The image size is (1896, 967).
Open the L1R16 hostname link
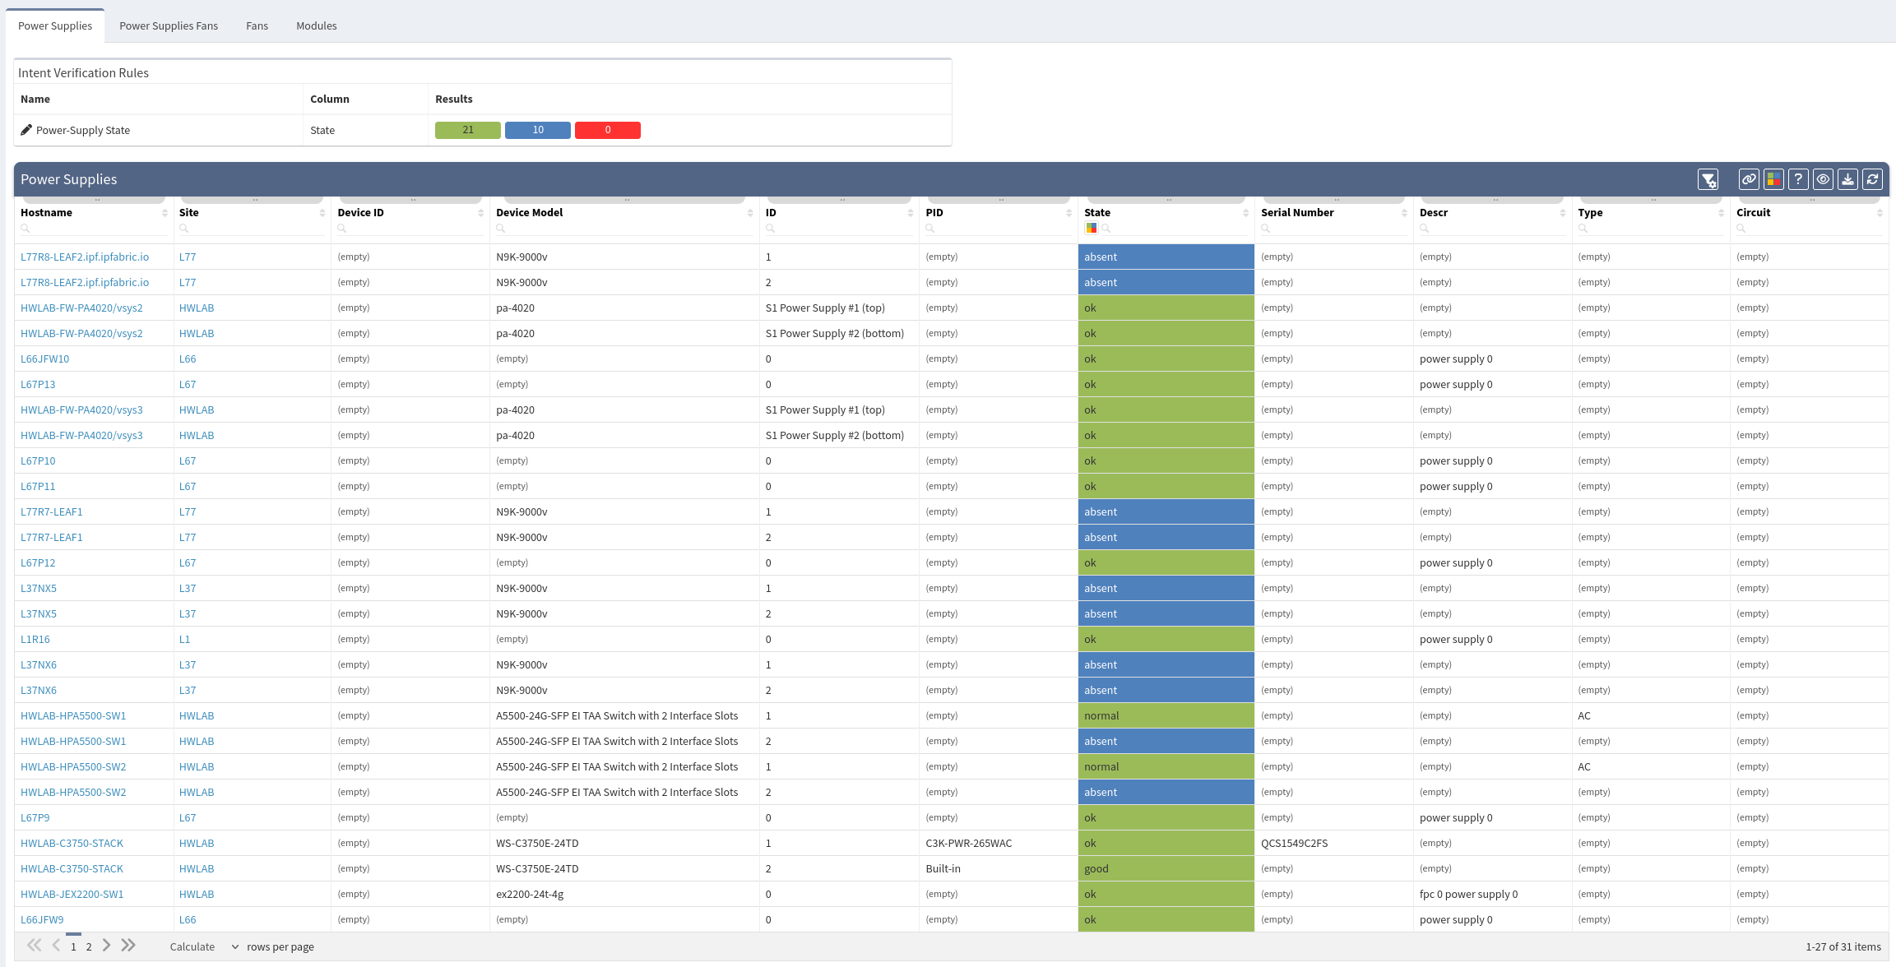pos(35,640)
